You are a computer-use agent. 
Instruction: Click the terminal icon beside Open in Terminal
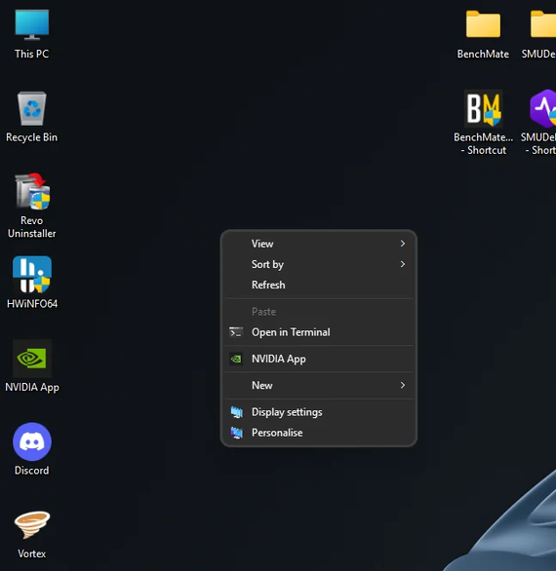(x=236, y=332)
